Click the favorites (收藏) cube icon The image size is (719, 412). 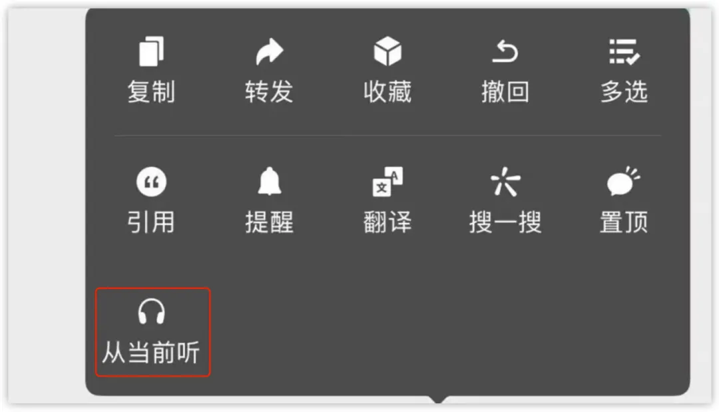point(387,51)
